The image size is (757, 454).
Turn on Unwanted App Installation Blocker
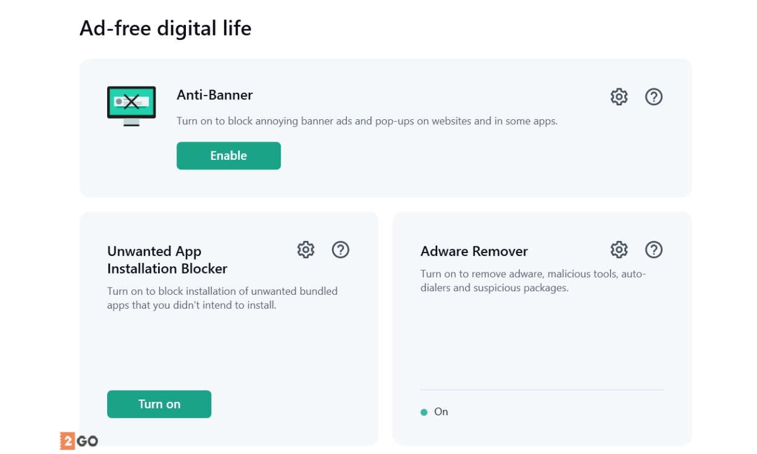[x=159, y=404]
